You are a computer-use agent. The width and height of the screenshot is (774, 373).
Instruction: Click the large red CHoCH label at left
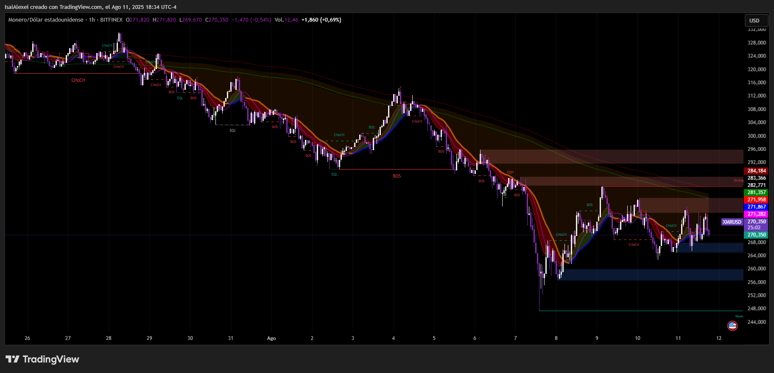(78, 80)
